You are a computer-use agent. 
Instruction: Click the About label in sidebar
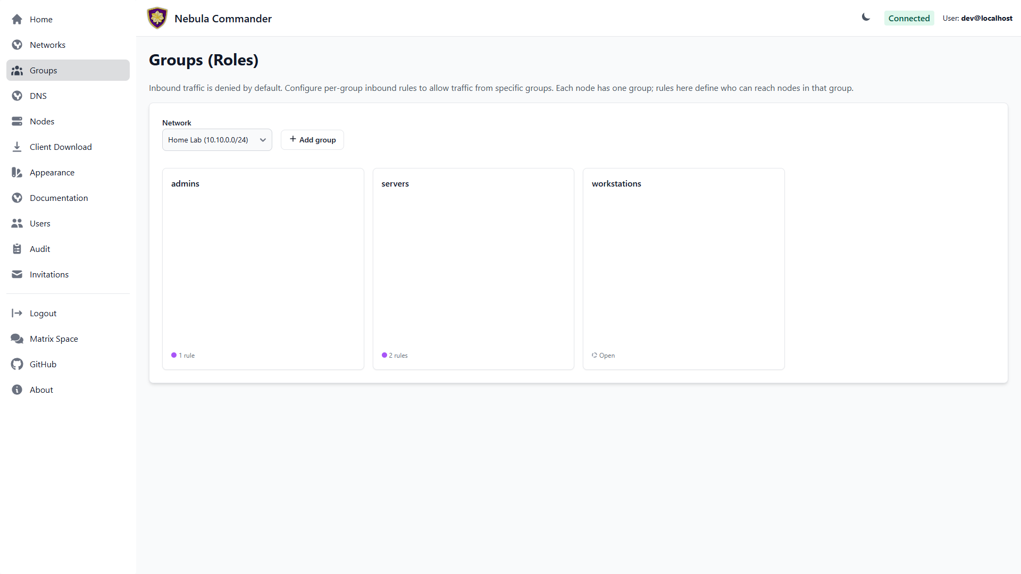coord(41,390)
